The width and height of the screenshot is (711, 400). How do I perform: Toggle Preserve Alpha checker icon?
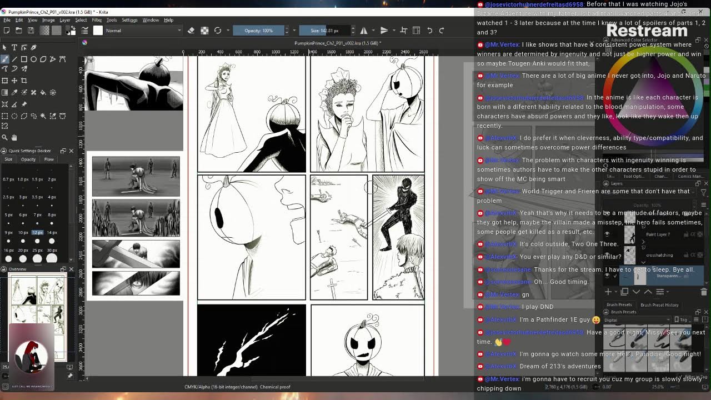(x=204, y=31)
